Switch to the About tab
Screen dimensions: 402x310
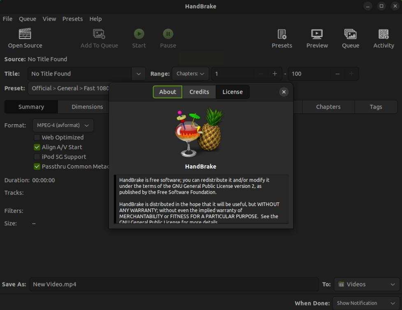pos(167,92)
